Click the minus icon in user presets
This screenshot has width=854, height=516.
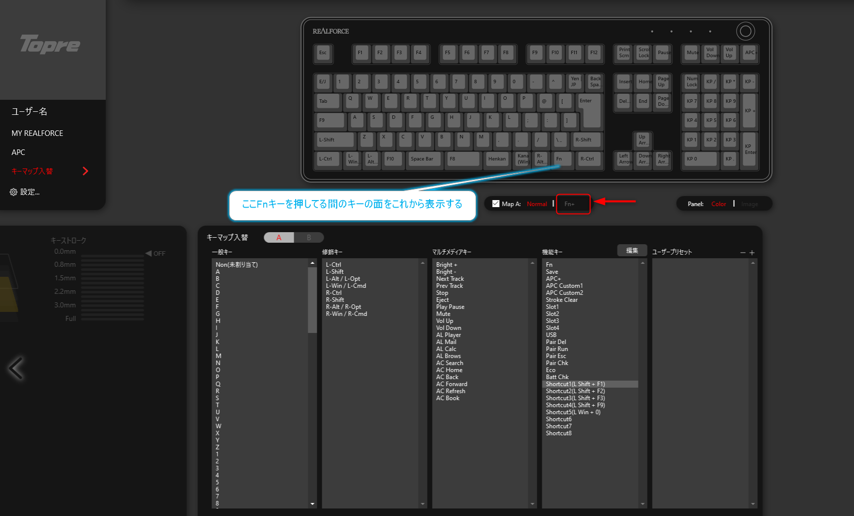tap(743, 253)
